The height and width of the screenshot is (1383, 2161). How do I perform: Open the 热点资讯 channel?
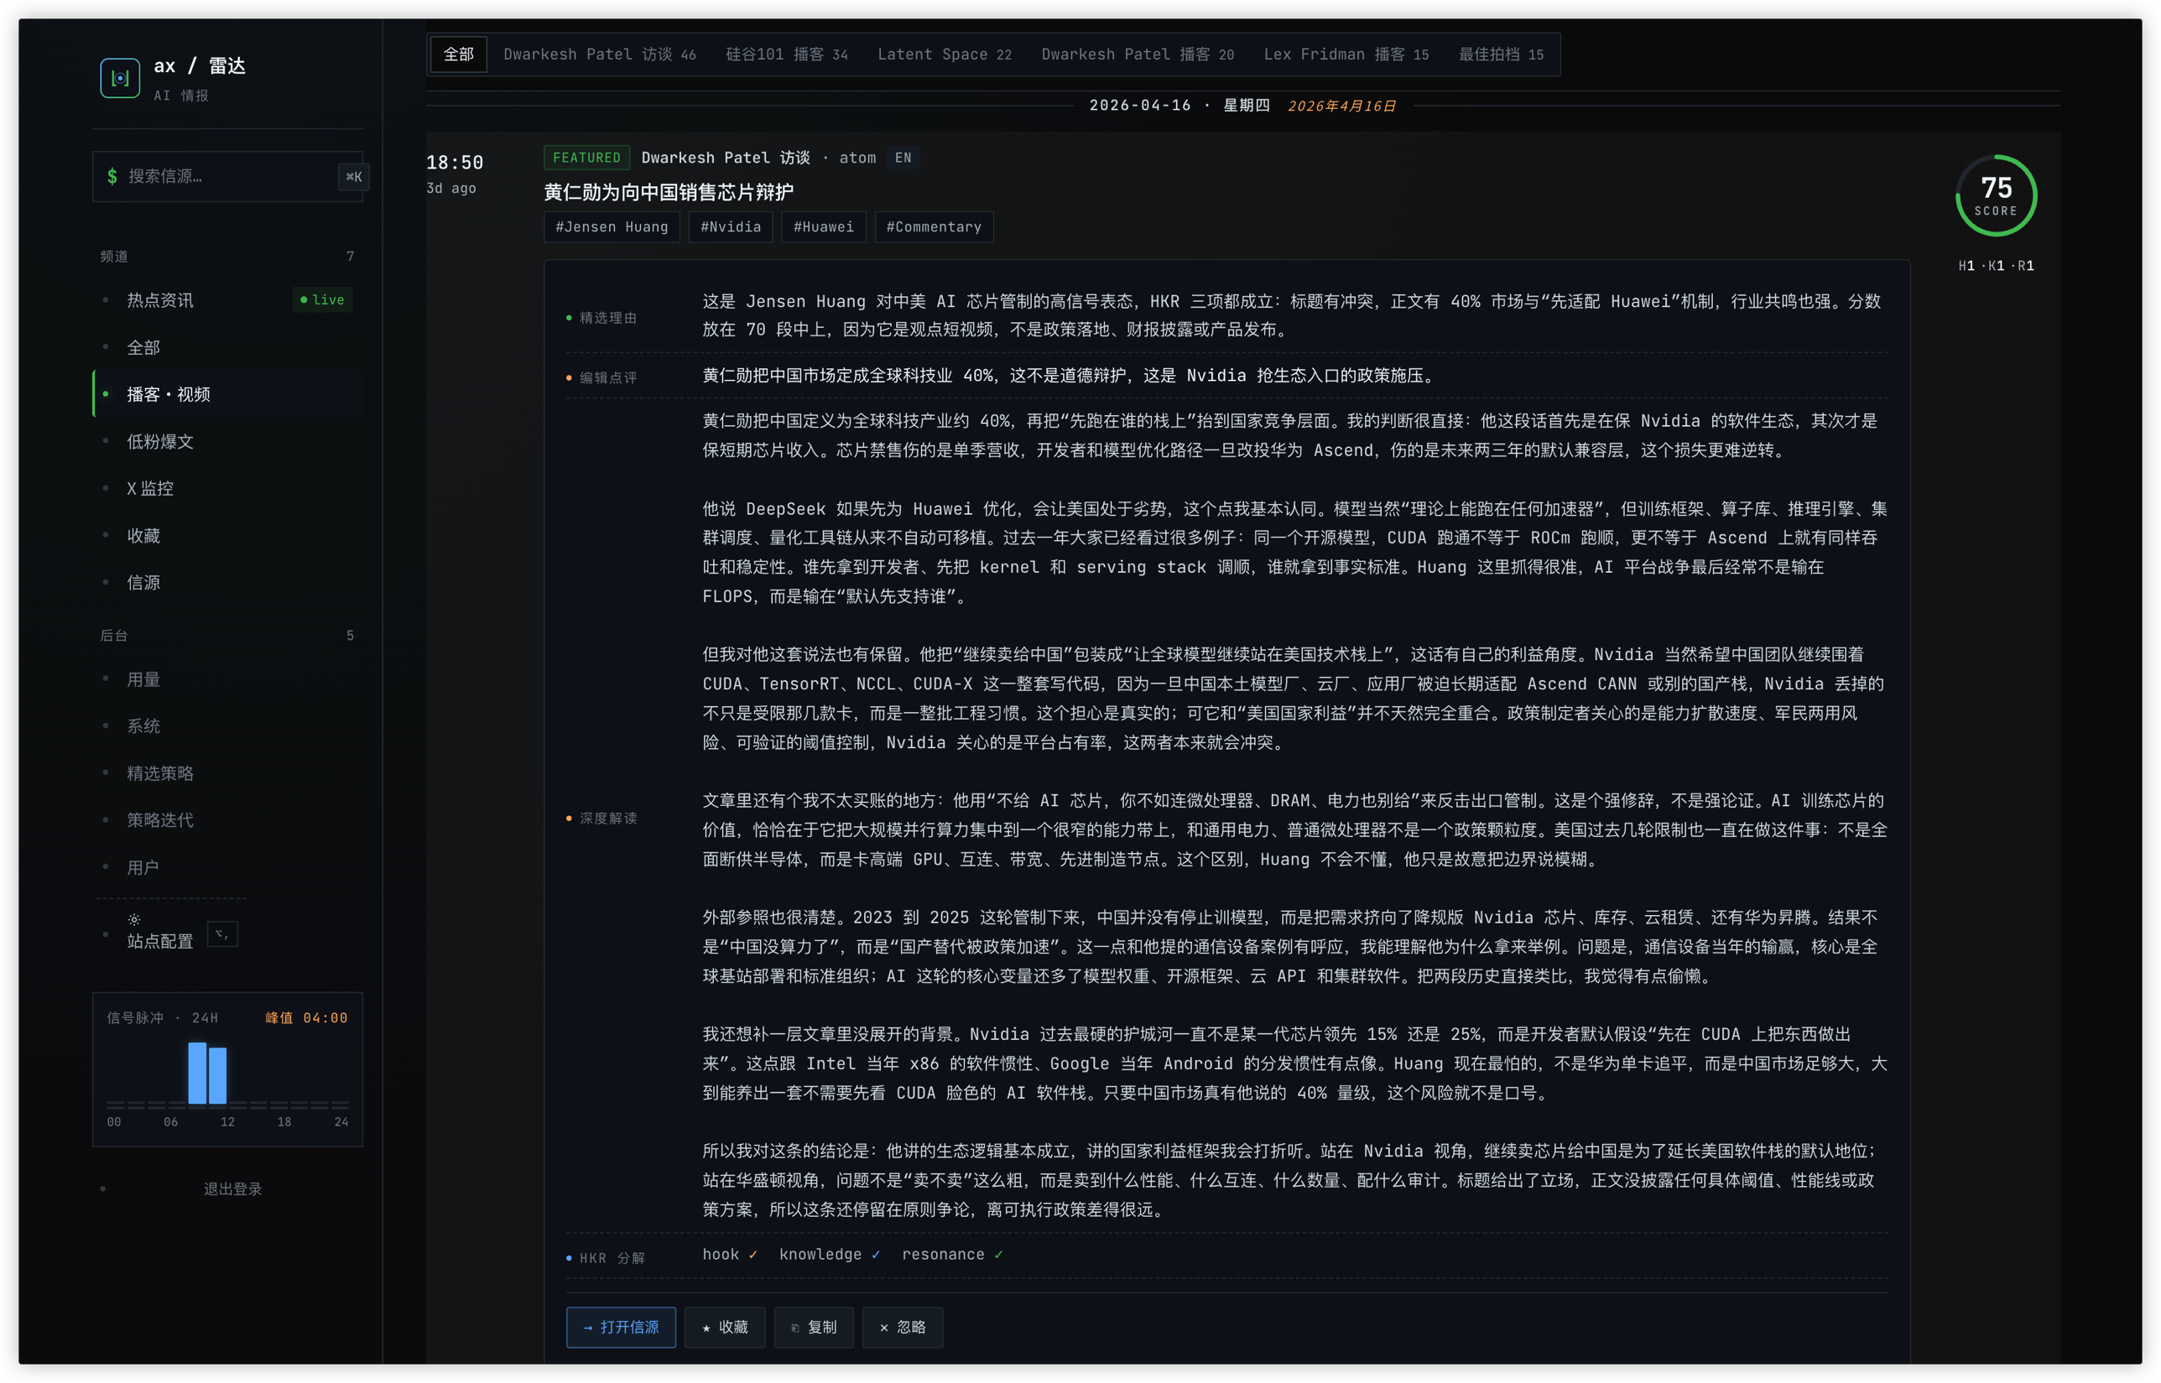click(x=160, y=300)
